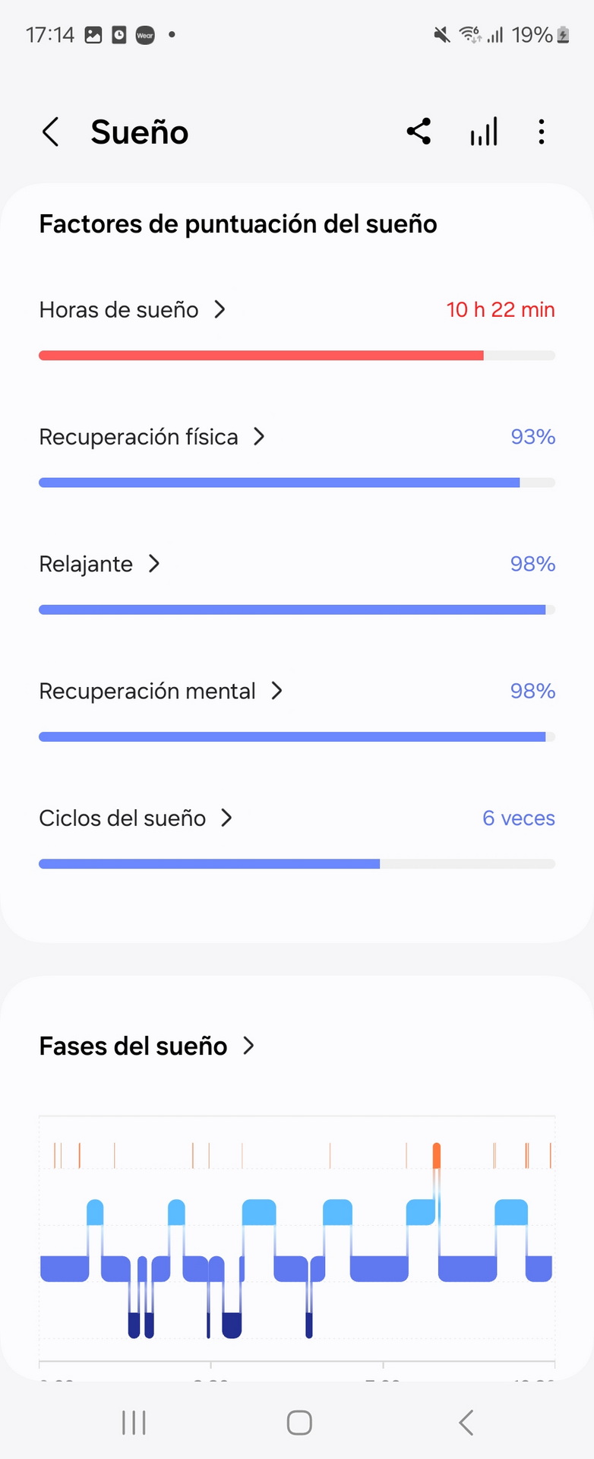Tap the orange awake marker in sleep chart
The image size is (594, 1459).
coord(436,1155)
